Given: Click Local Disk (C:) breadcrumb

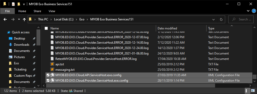Looking at the screenshot, I should point(64,19).
